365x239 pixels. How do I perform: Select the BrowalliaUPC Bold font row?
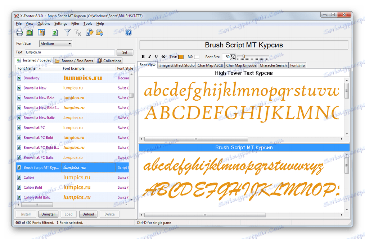[x=72, y=138]
